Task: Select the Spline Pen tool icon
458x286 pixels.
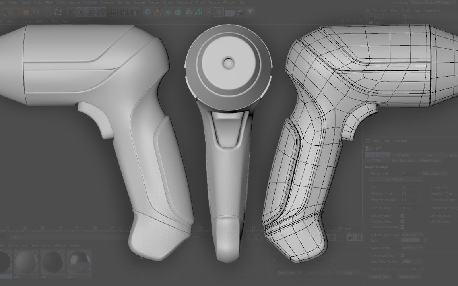Action: (158, 12)
